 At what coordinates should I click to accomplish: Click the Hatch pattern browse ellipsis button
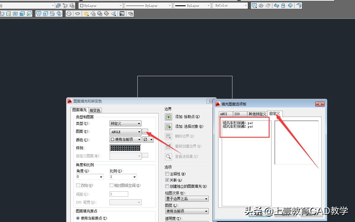[x=145, y=132]
